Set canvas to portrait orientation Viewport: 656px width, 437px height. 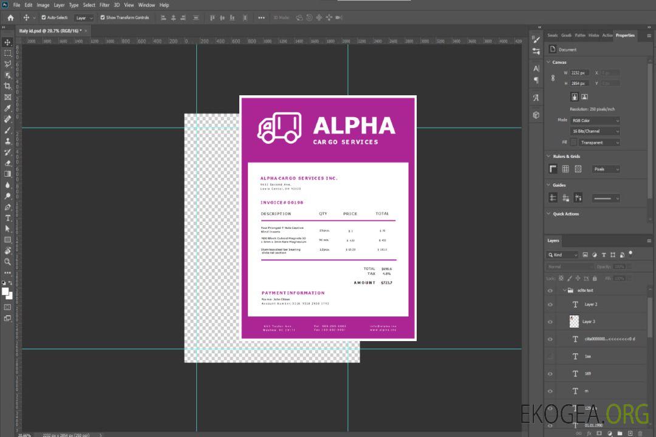point(575,97)
